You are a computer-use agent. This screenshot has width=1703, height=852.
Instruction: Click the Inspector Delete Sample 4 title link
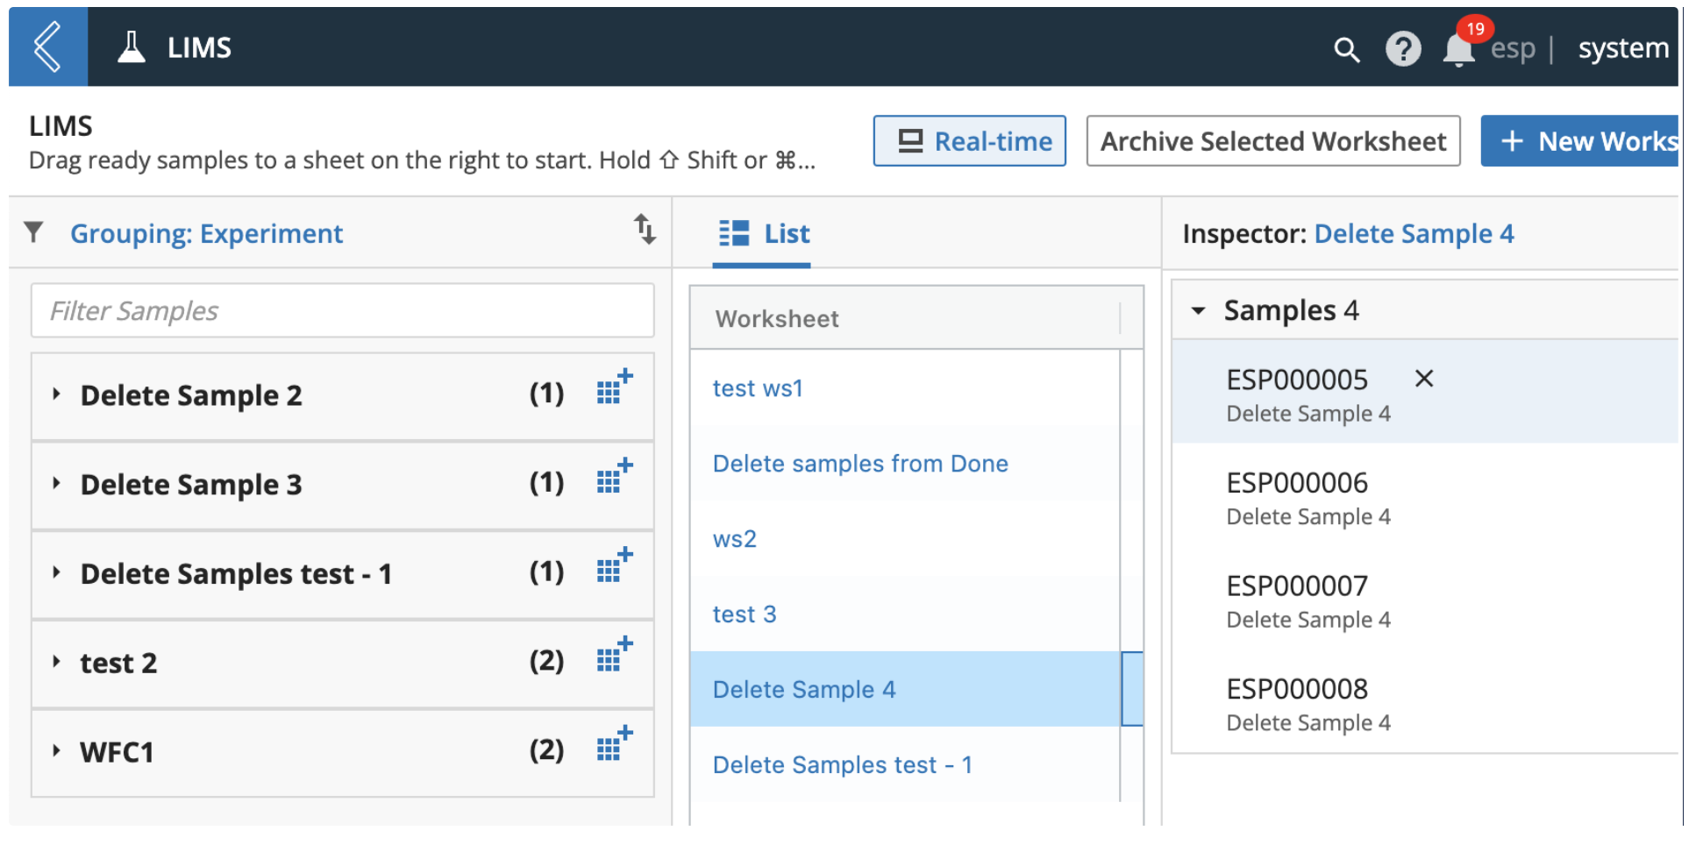point(1414,234)
